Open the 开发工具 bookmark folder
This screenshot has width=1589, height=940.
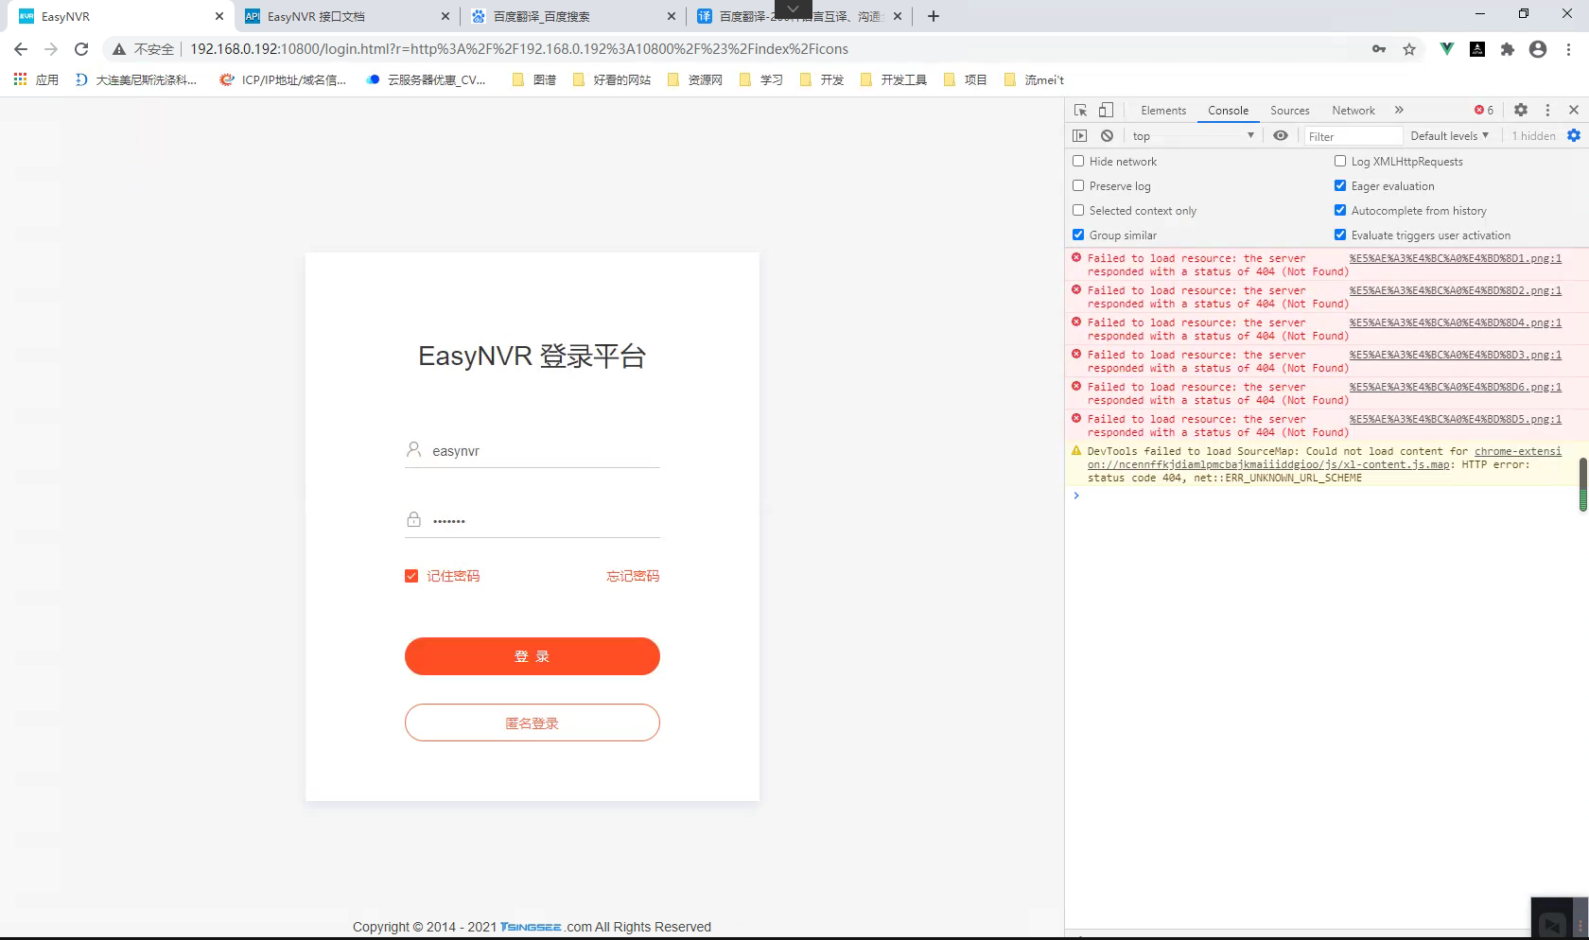pyautogui.click(x=894, y=79)
